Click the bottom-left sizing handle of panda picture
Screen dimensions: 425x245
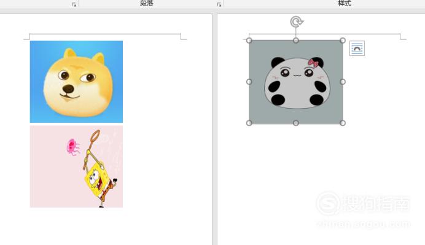[249, 123]
